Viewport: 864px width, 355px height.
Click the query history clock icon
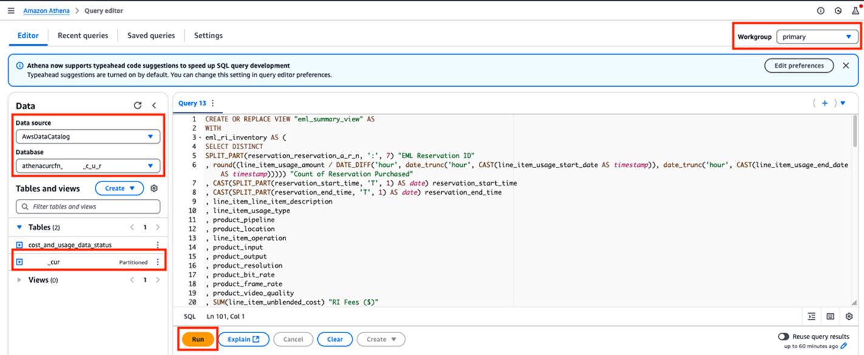click(839, 10)
